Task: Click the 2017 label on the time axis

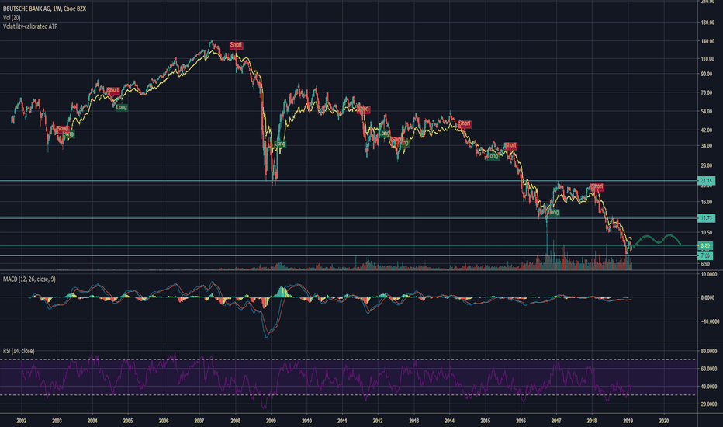Action: pos(556,421)
